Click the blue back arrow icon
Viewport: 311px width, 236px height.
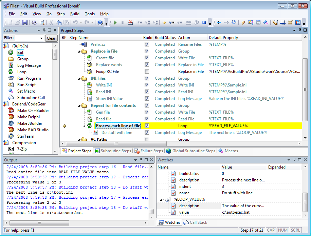[219, 22]
